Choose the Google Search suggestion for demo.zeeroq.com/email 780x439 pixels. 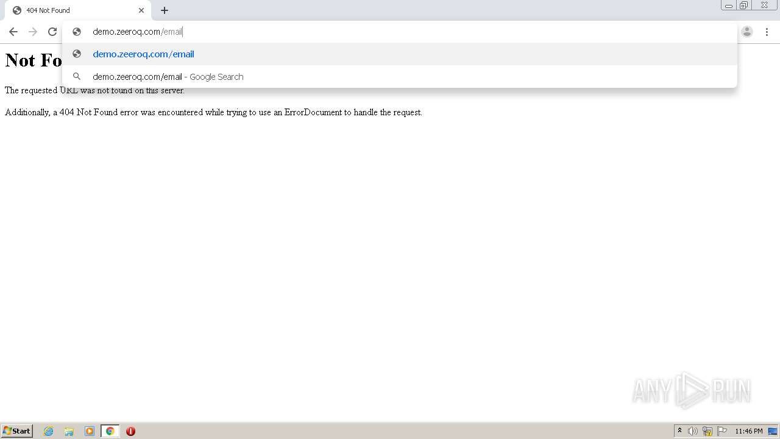pyautogui.click(x=400, y=77)
